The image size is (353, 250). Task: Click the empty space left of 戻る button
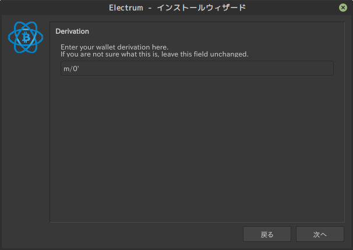(x=146, y=234)
